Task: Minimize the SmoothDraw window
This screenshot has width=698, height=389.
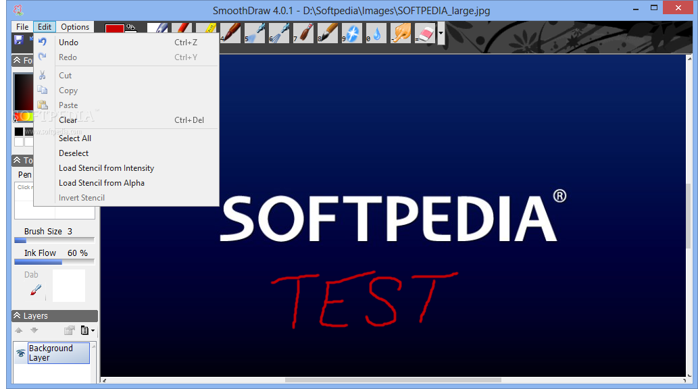Action: click(x=636, y=9)
